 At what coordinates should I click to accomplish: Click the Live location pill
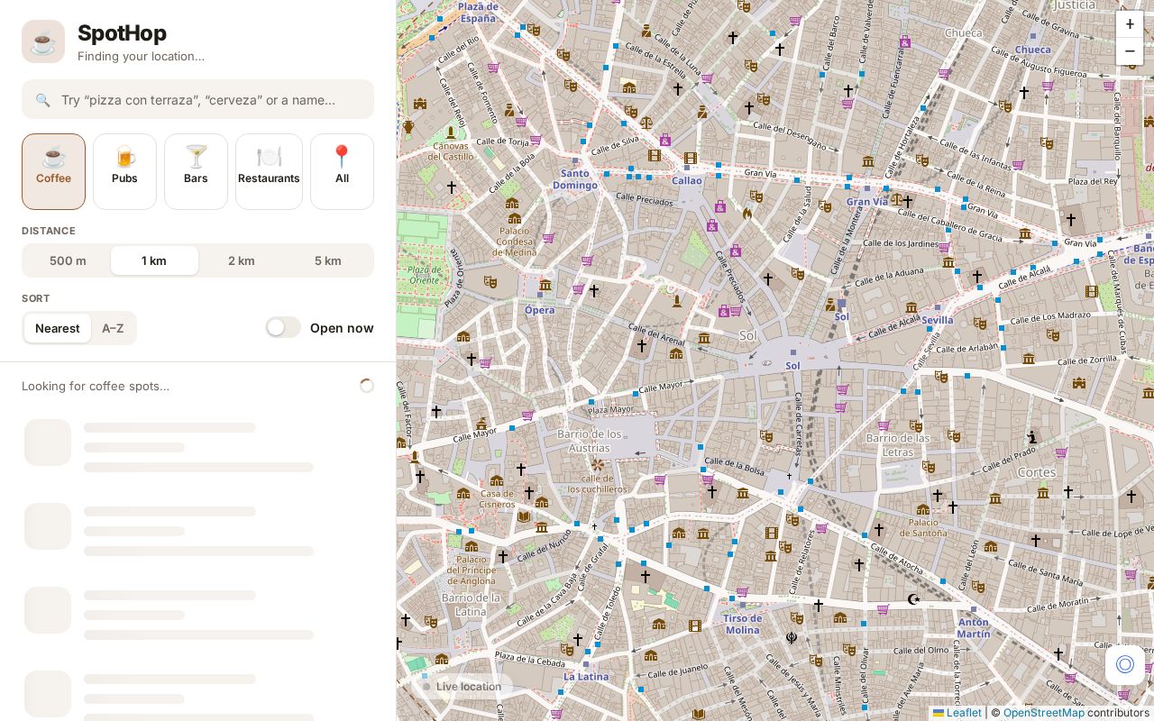(463, 687)
